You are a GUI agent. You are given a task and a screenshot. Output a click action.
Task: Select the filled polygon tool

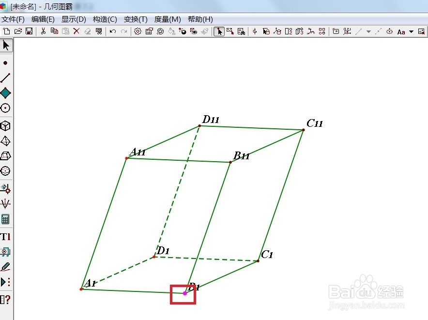point(5,93)
